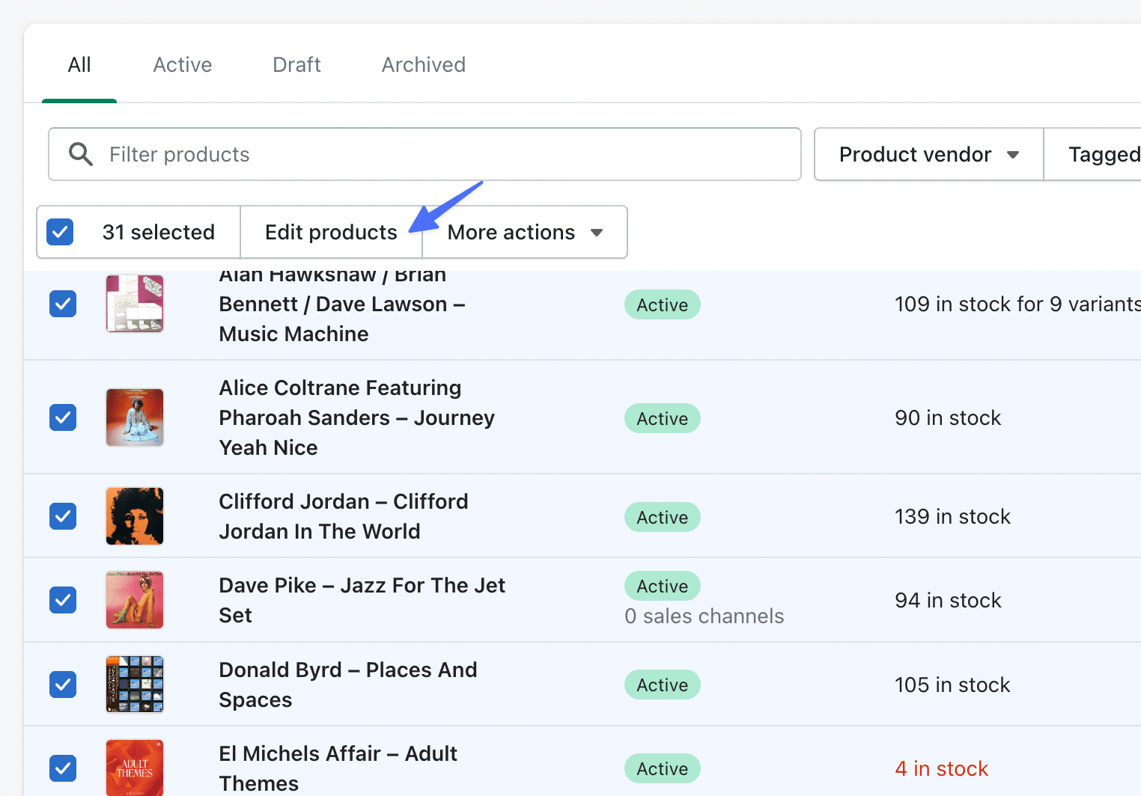Click the Alice Coltrane album cover thumbnail
Viewport: 1141px width, 796px height.
point(134,417)
